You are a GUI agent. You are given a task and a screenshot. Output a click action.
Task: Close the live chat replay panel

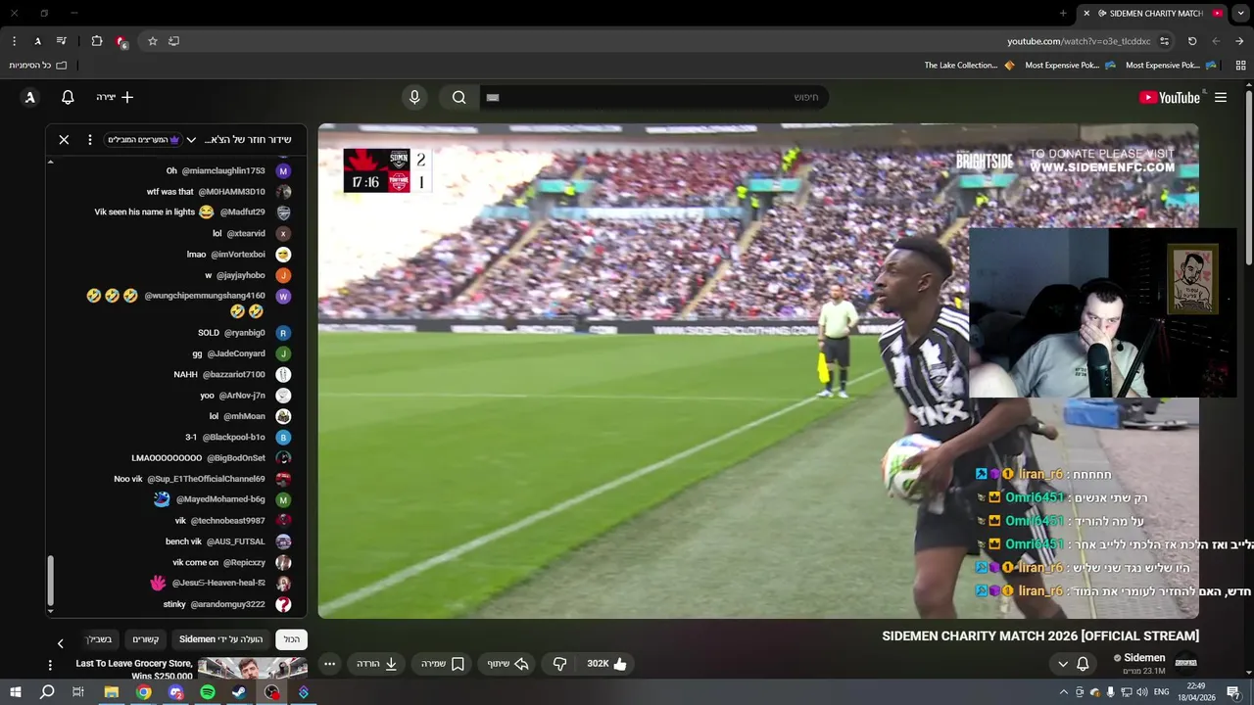[x=64, y=140]
